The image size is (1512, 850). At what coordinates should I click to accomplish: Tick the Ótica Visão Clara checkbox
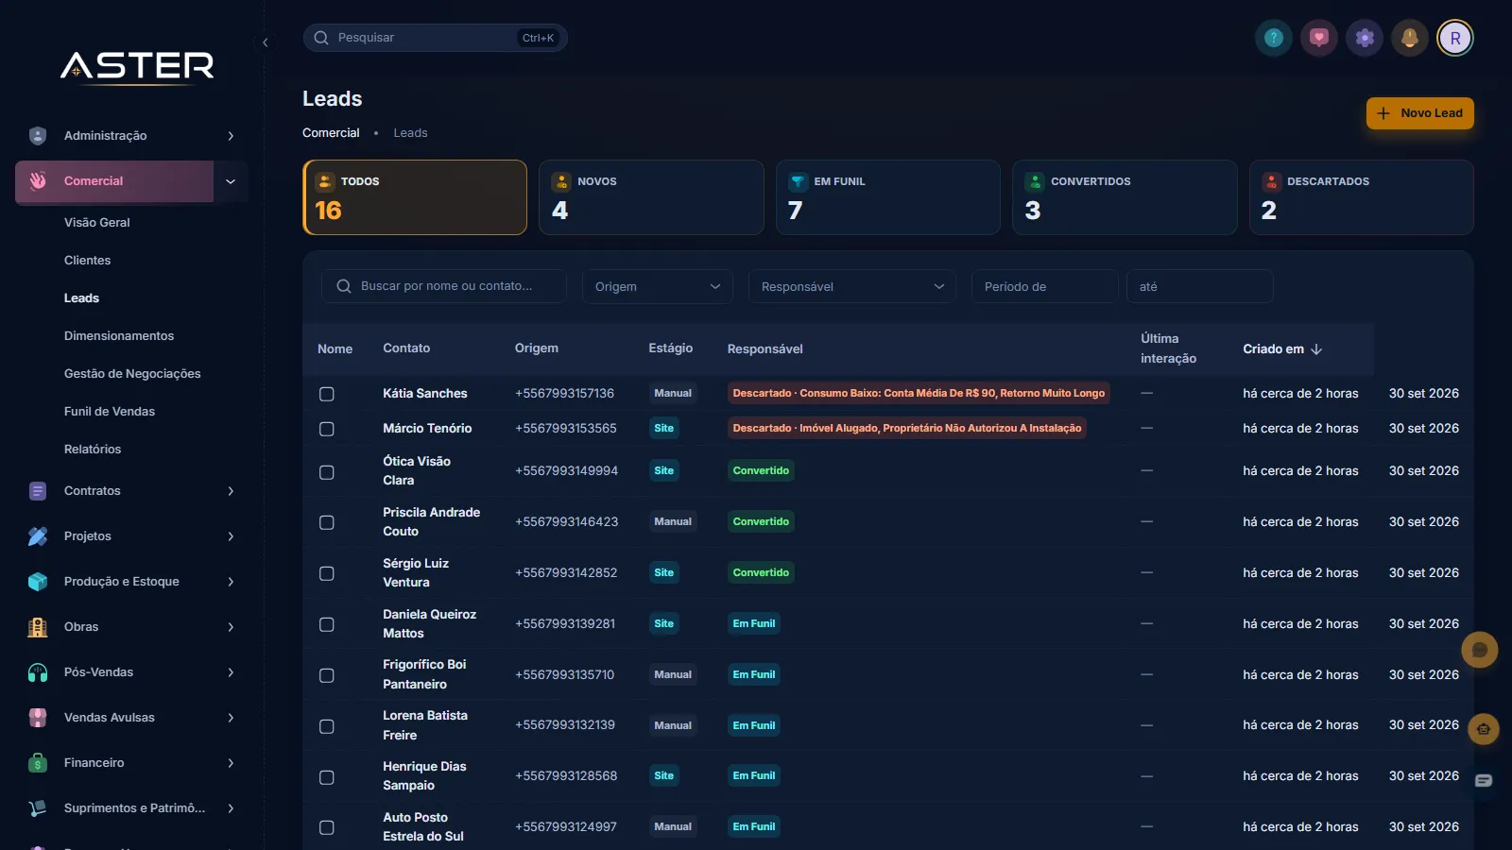click(x=327, y=472)
